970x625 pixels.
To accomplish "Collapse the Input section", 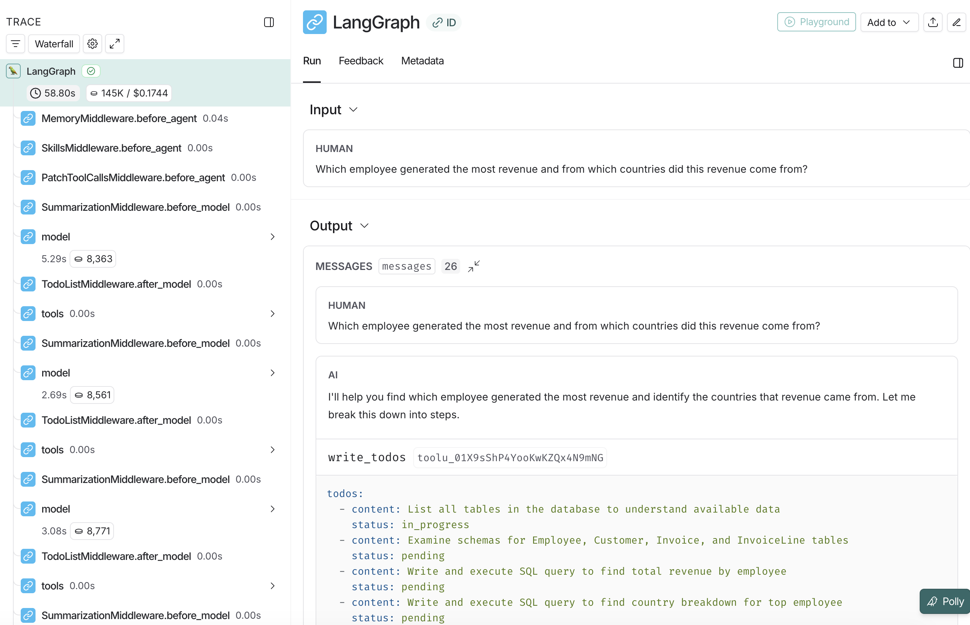I will pos(354,109).
